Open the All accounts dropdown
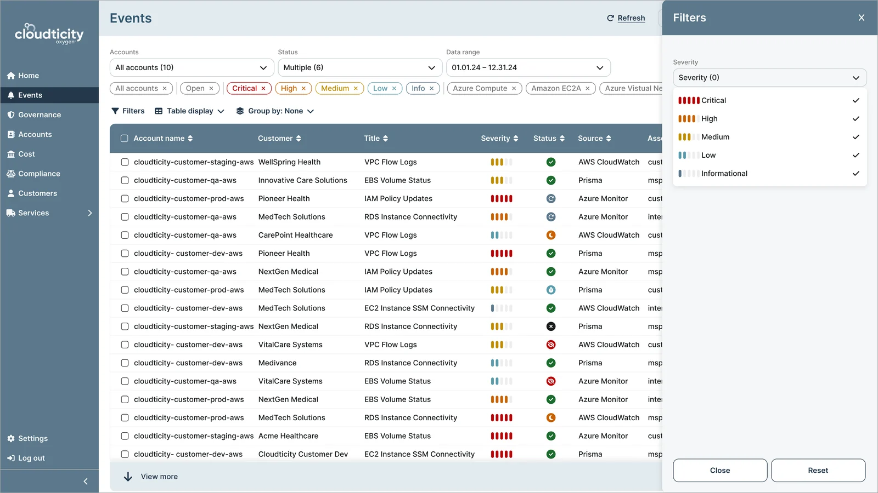Image resolution: width=878 pixels, height=493 pixels. click(192, 67)
